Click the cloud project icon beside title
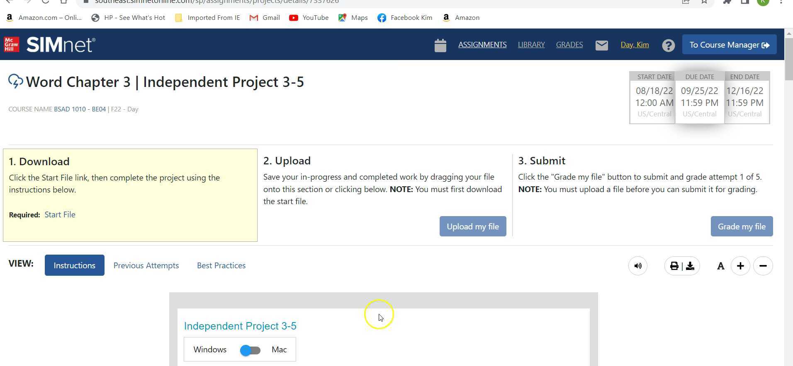 click(16, 81)
